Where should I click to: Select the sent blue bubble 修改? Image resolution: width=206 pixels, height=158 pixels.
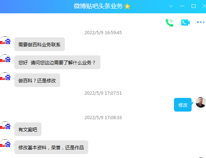[x=183, y=105]
